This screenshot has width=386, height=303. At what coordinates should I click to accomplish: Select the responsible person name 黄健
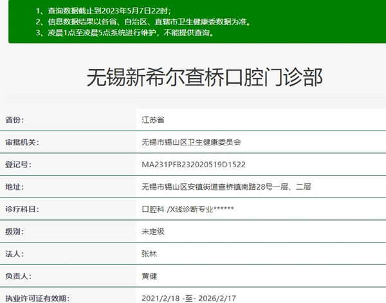pos(149,276)
